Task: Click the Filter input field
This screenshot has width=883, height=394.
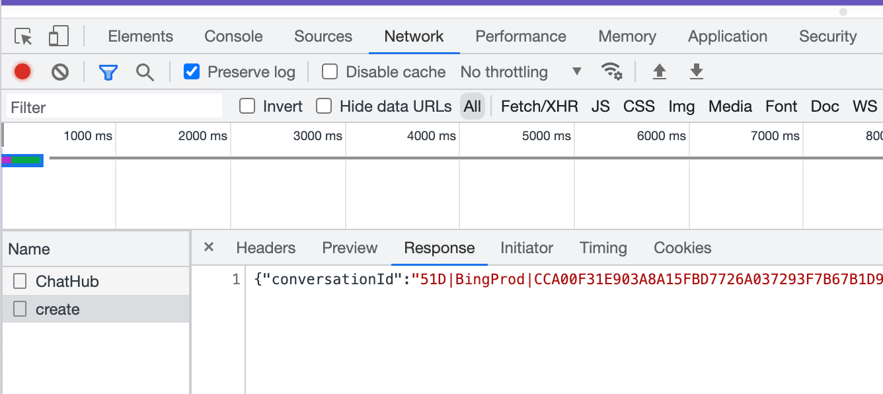Action: point(112,106)
